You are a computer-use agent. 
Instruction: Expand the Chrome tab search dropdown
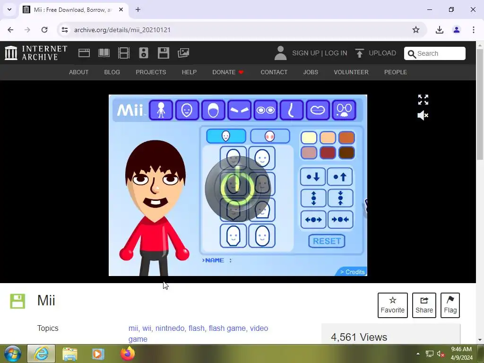9,9
